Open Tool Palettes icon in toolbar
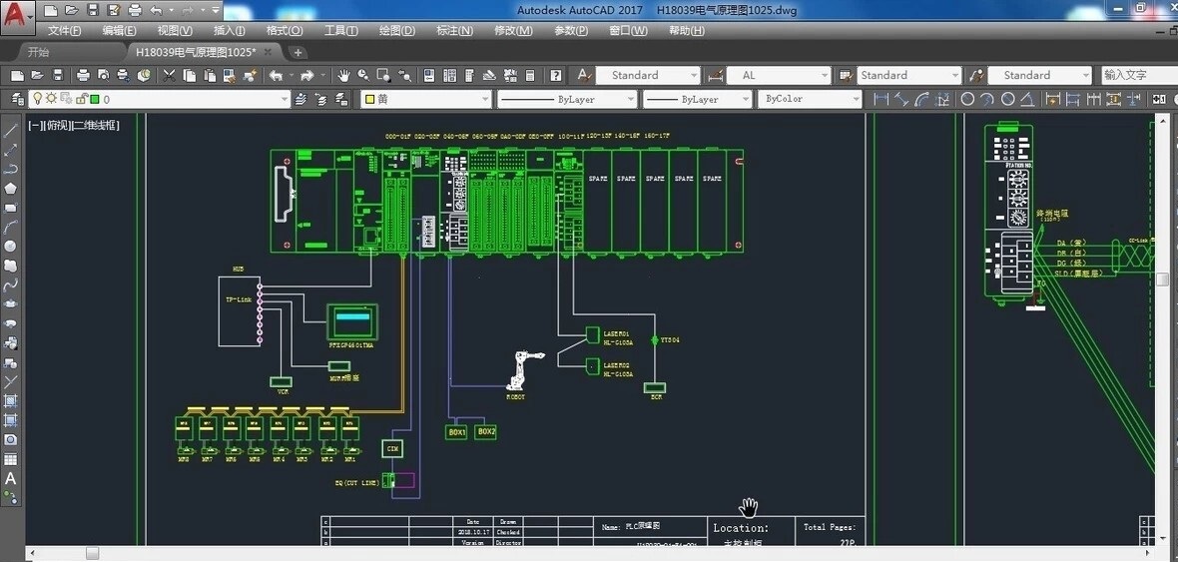The width and height of the screenshot is (1178, 562). pos(469,75)
